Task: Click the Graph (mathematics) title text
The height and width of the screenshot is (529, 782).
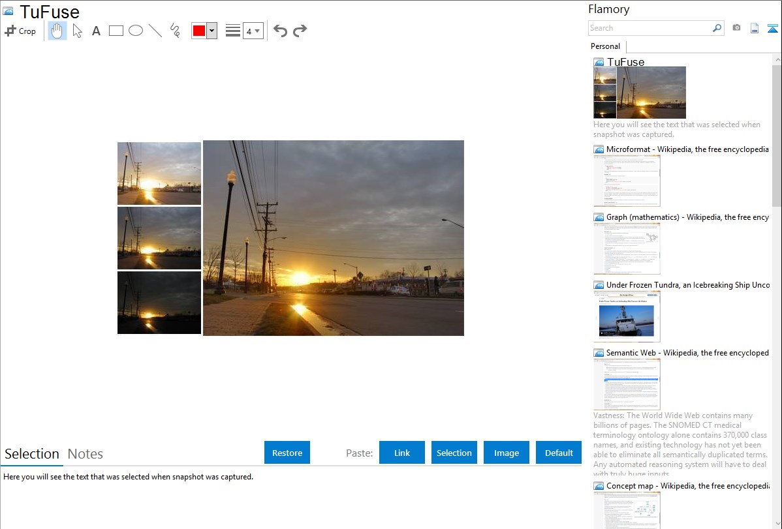Action: pos(688,217)
